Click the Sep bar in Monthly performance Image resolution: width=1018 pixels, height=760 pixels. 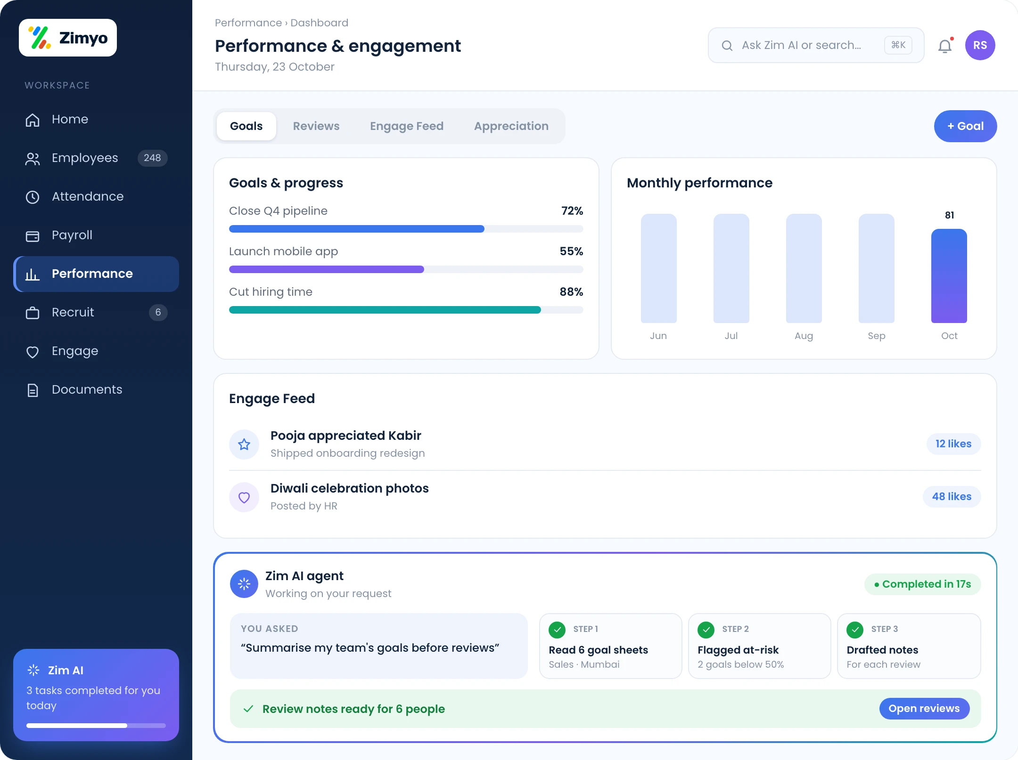[877, 268]
